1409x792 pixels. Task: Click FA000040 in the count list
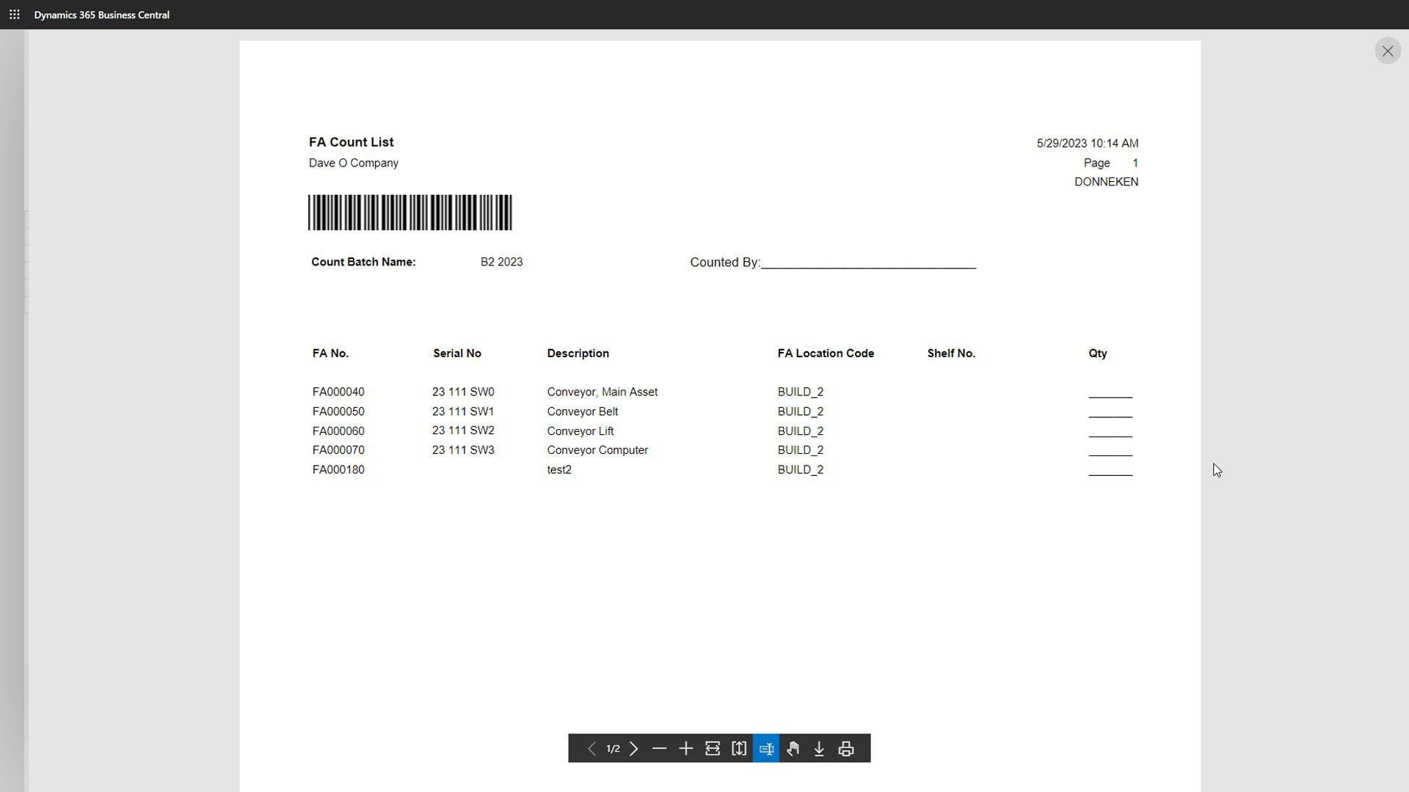[x=338, y=392]
